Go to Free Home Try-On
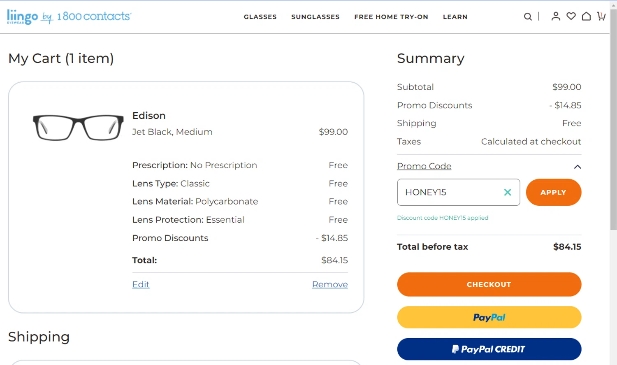The height and width of the screenshot is (365, 617). 391,17
